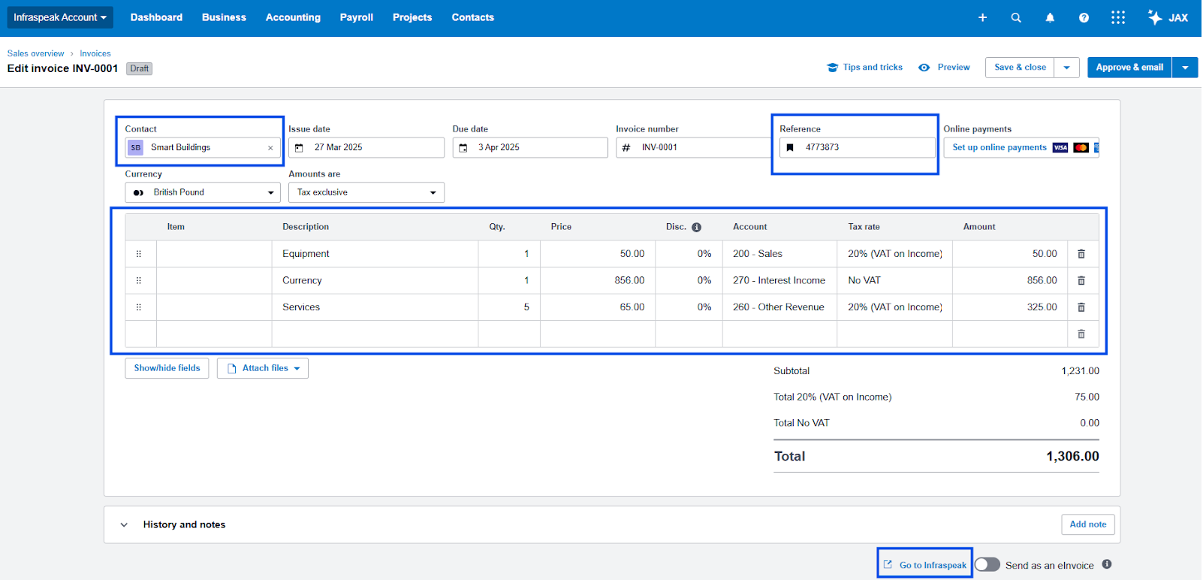Click the Visa card icon
This screenshot has height=580, width=1203.
pyautogui.click(x=1061, y=148)
